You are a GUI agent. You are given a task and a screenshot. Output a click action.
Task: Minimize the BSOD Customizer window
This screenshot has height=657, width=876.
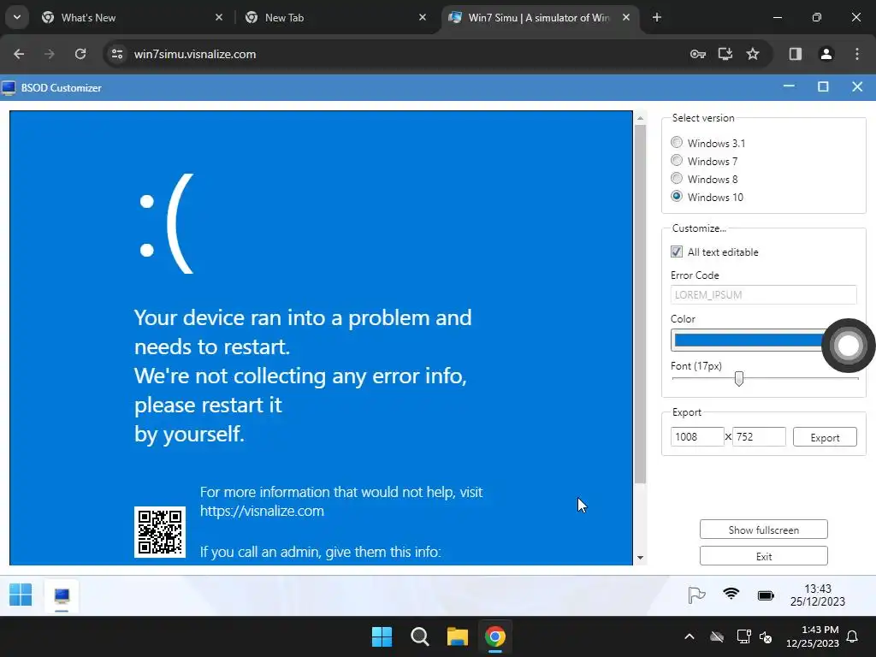point(789,86)
